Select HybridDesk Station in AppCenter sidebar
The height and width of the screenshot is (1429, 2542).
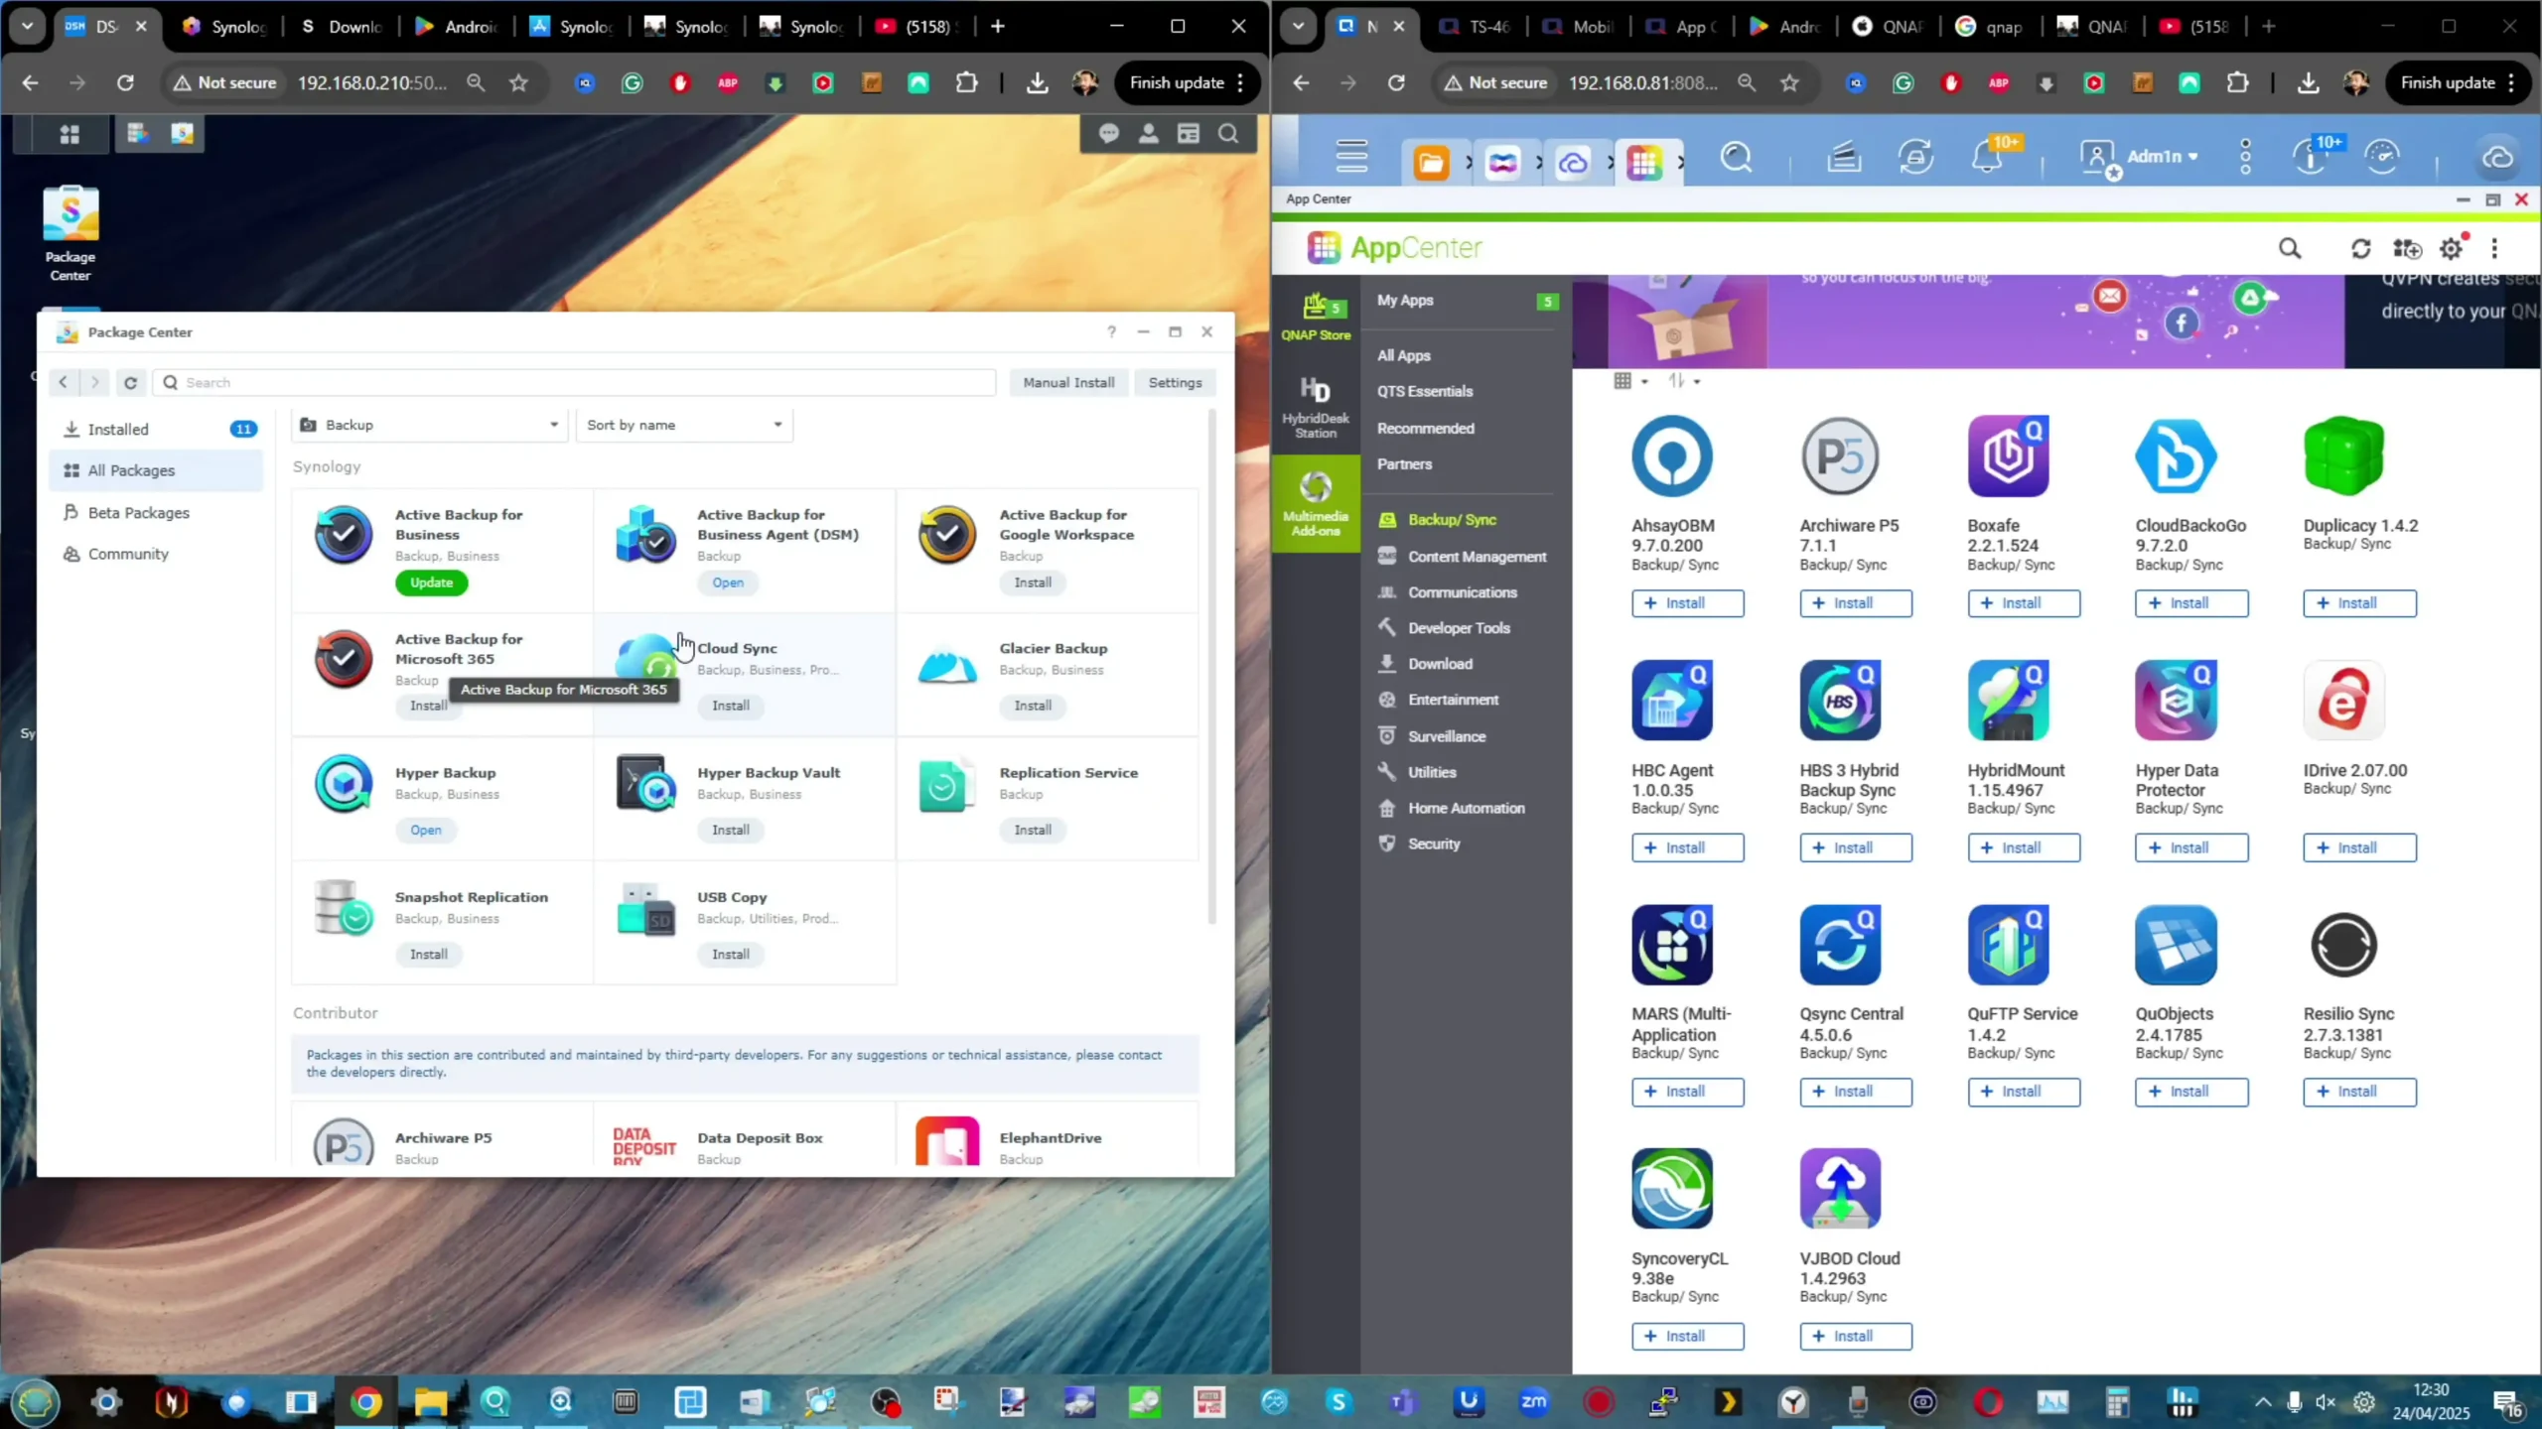[1315, 407]
